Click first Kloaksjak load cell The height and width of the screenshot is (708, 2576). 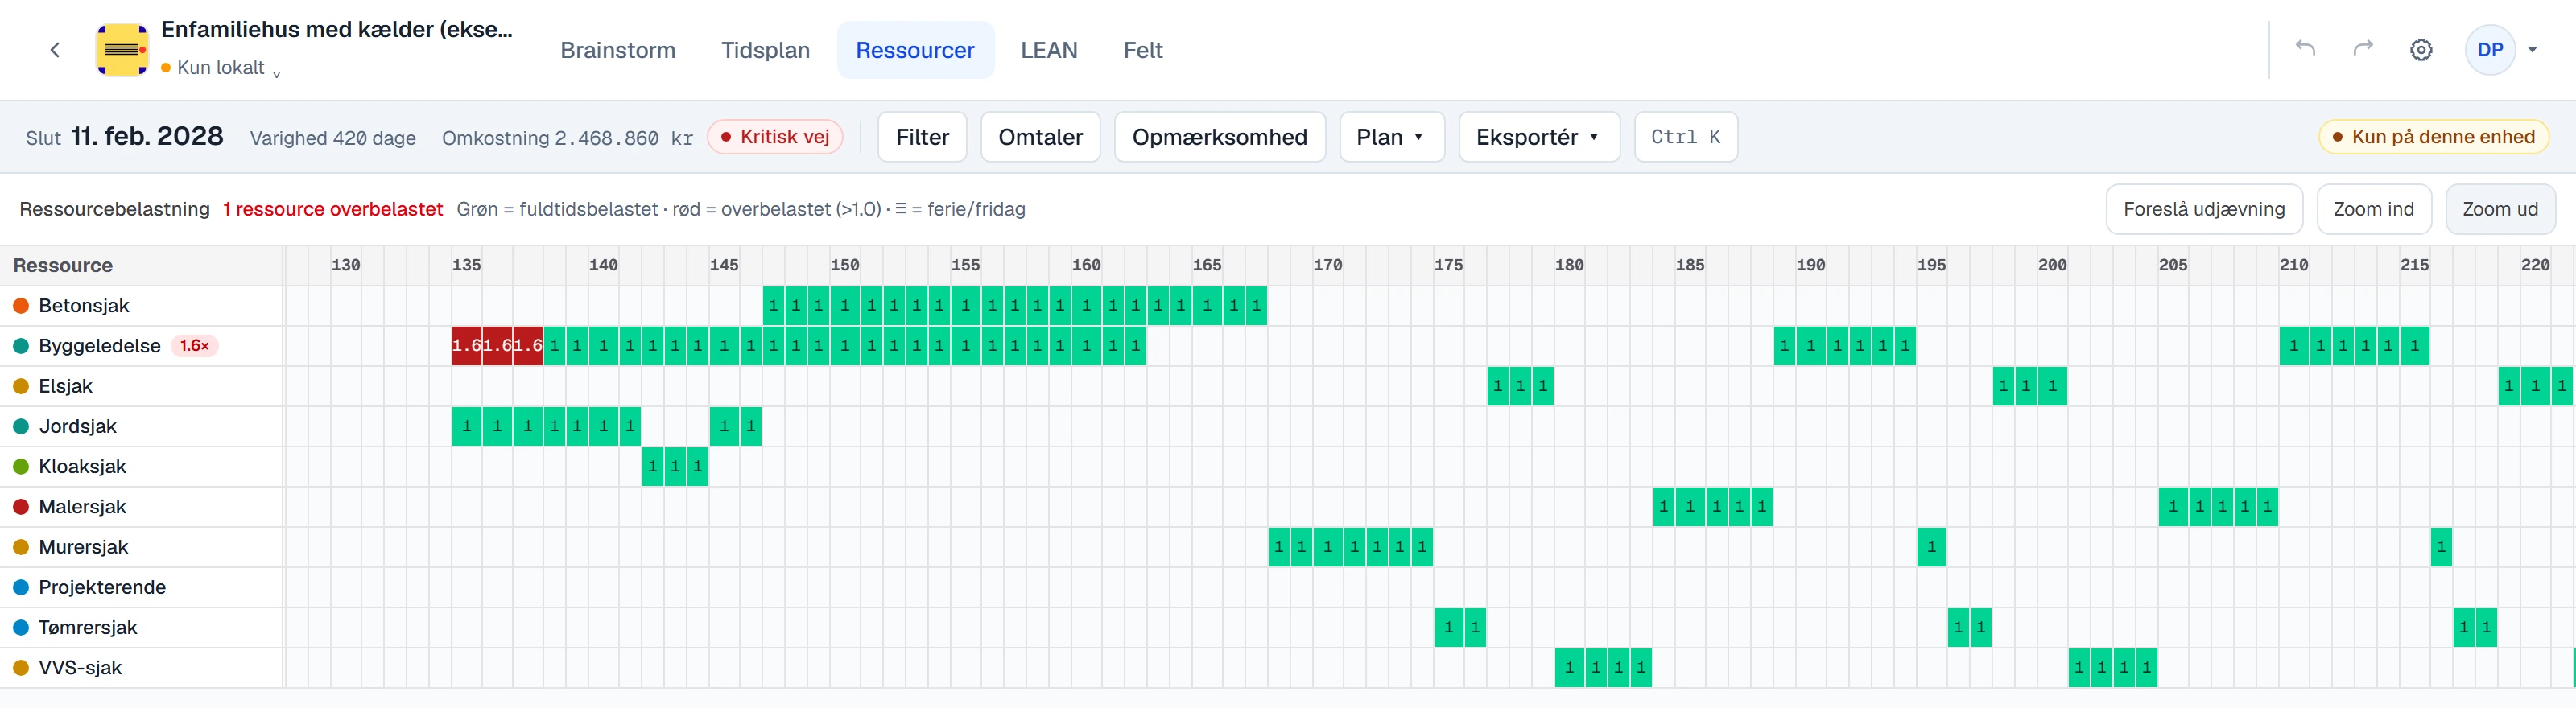(652, 466)
